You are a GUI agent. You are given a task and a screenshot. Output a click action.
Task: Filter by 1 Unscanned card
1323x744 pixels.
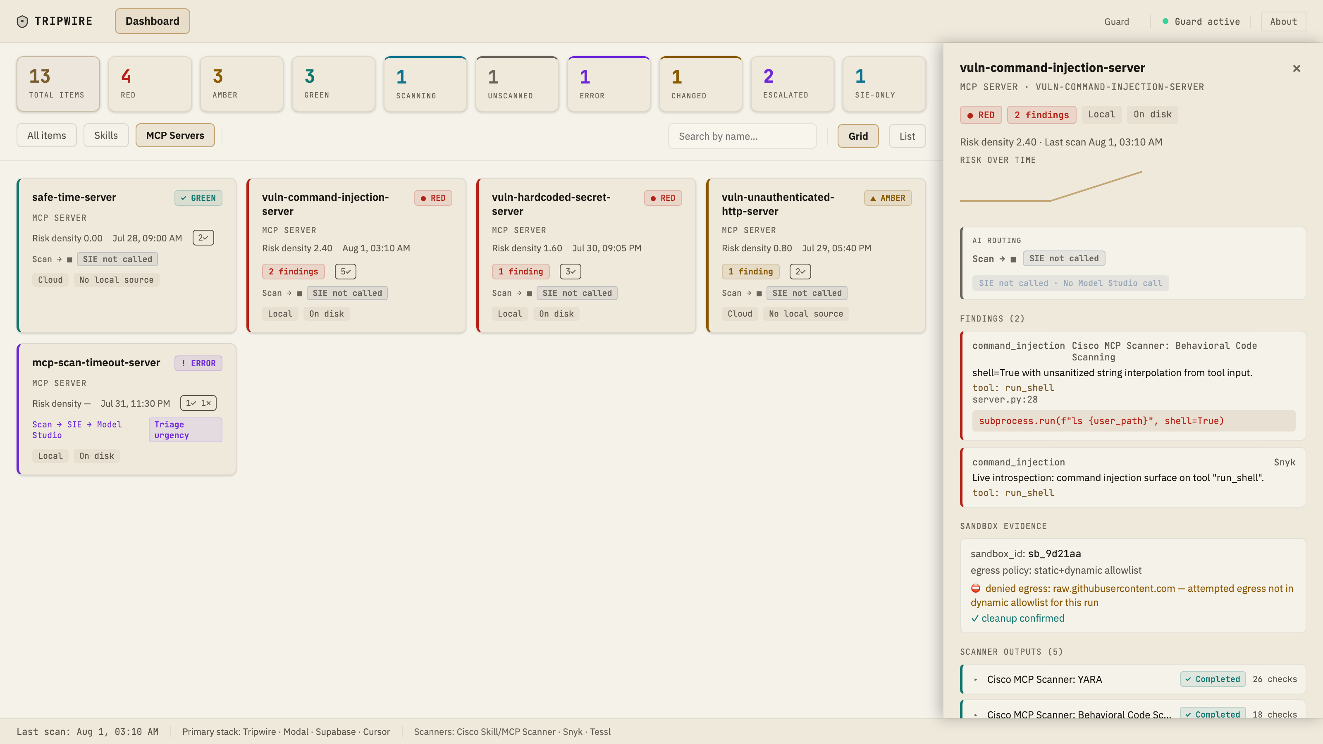click(x=517, y=83)
